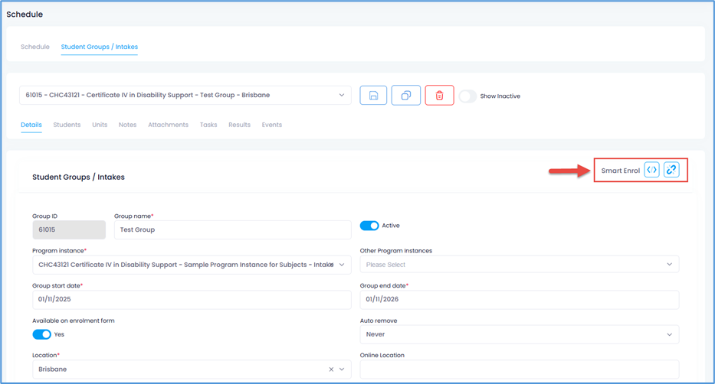
Task: Select the Attachments tab
Action: click(168, 125)
